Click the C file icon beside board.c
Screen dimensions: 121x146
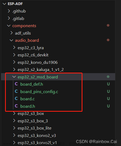click(16, 99)
